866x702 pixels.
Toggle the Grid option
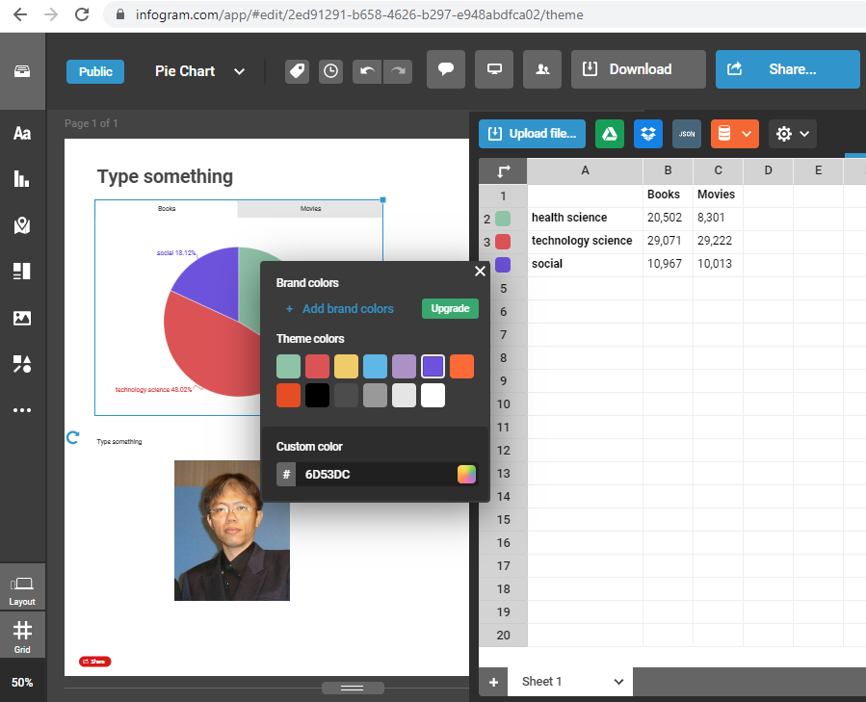click(x=22, y=637)
